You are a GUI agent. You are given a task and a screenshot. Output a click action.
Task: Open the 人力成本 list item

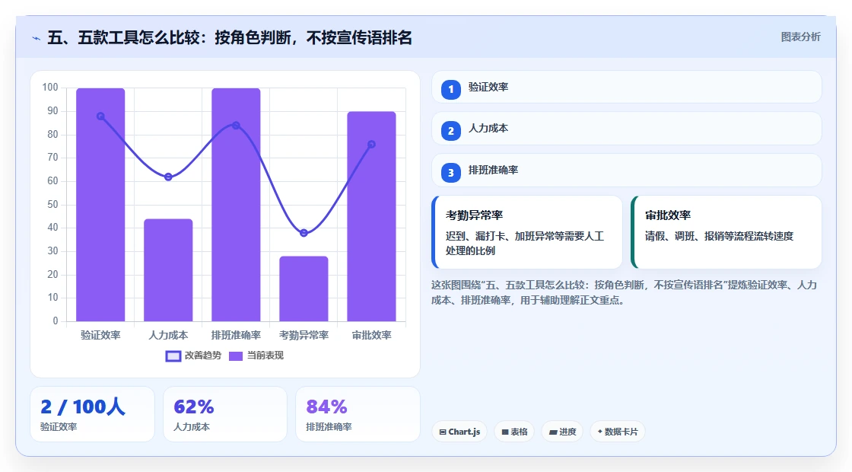627,129
